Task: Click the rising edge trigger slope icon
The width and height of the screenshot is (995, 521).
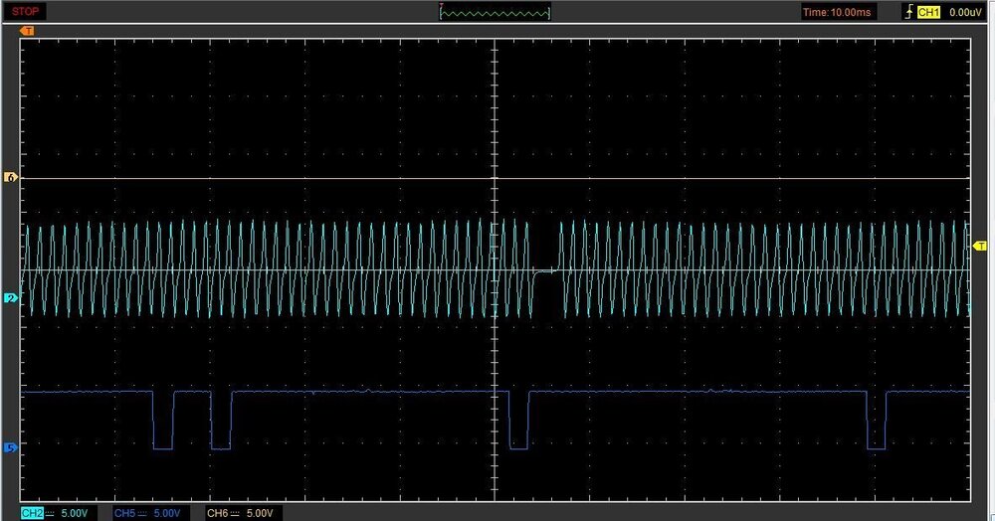Action: 905,12
